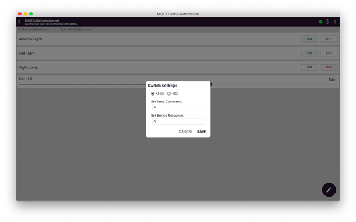Click the back arrow in header

pos(20,22)
